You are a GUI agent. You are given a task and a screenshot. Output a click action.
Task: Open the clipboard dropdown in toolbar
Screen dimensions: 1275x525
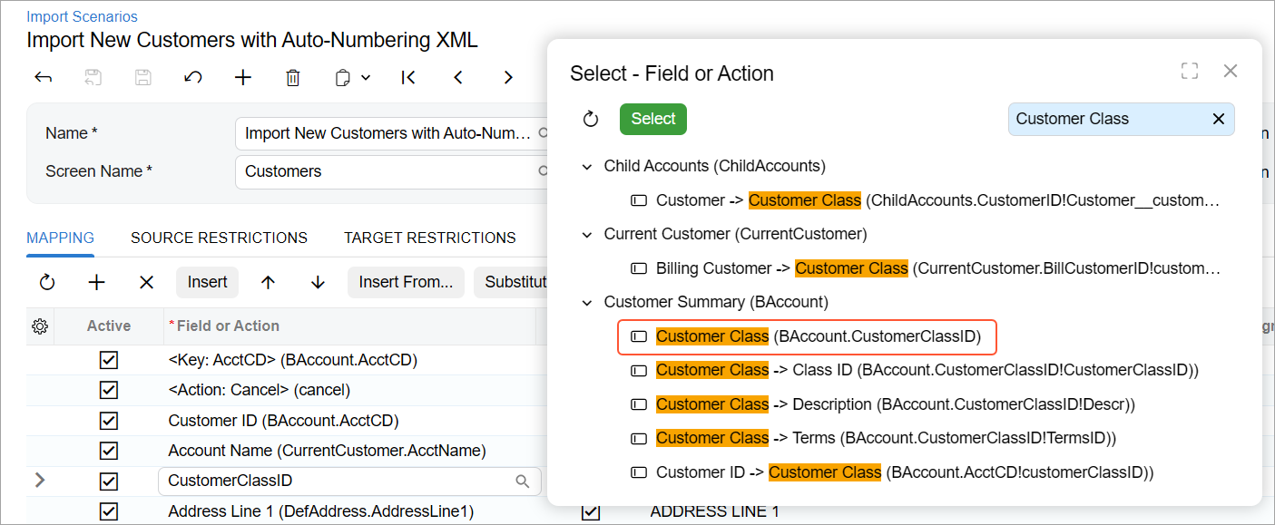[x=353, y=78]
